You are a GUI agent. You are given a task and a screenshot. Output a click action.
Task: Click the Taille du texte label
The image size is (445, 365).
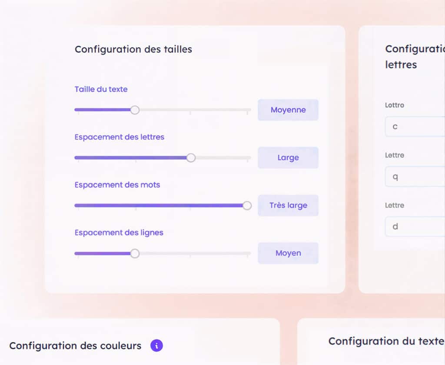click(101, 89)
